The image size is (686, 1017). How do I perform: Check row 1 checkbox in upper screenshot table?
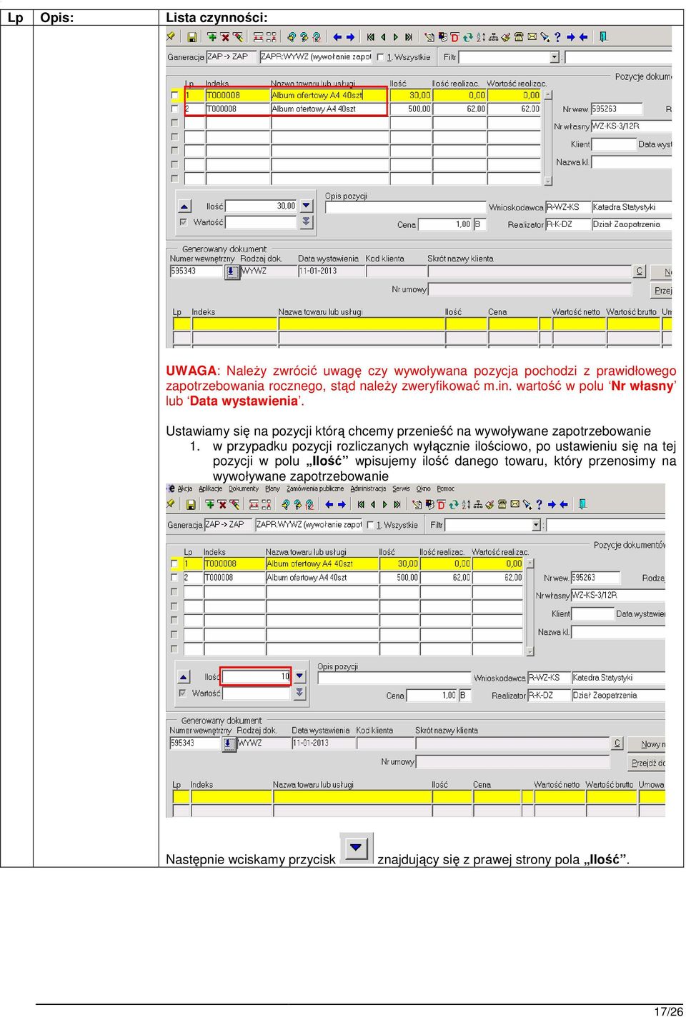(x=174, y=95)
